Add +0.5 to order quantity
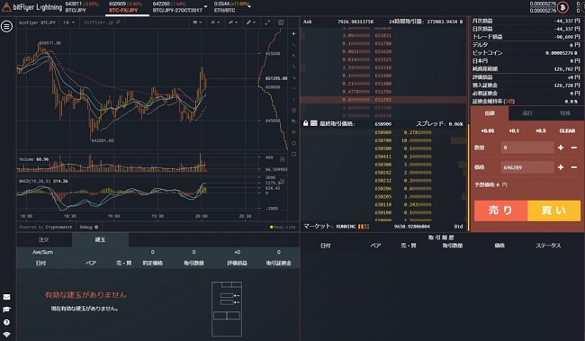Image resolution: width=585 pixels, height=341 pixels. (x=540, y=130)
